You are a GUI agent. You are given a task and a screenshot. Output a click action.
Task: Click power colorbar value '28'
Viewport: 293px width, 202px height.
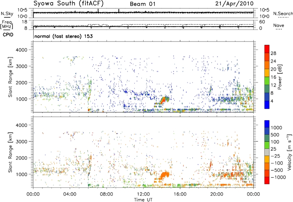[273, 53]
